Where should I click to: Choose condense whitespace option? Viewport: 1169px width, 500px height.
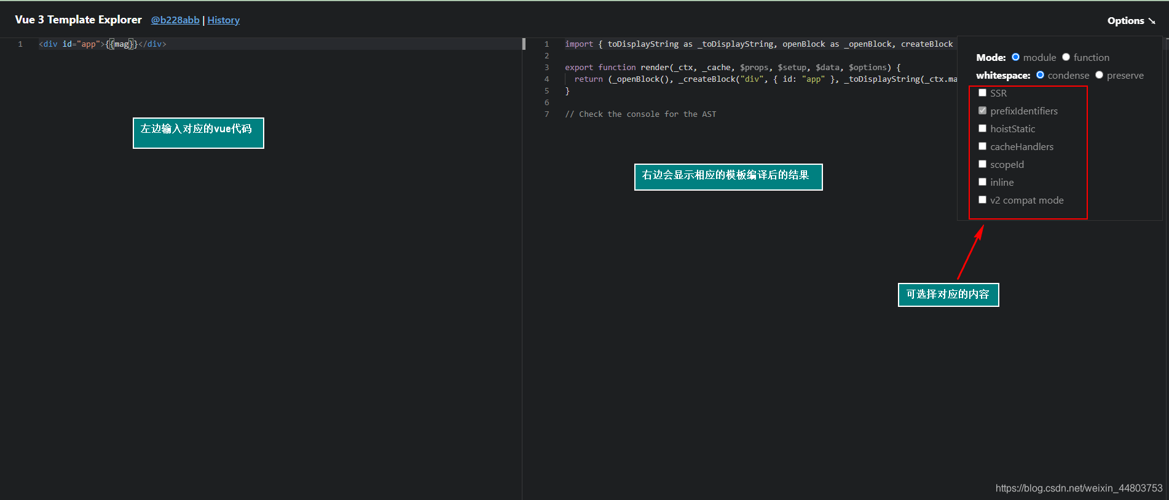tap(1041, 75)
